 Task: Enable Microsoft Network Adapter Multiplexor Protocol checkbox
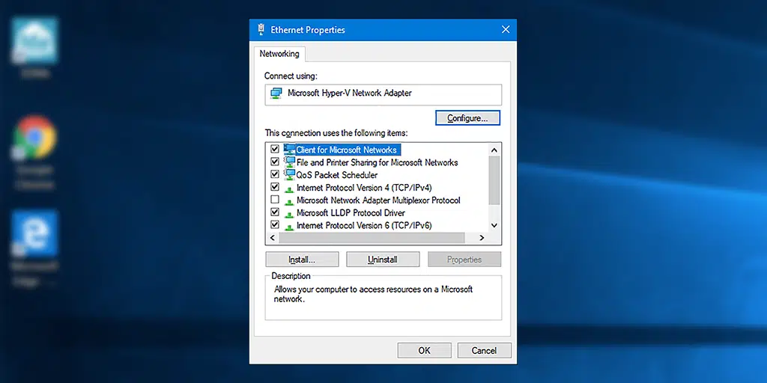coord(275,200)
